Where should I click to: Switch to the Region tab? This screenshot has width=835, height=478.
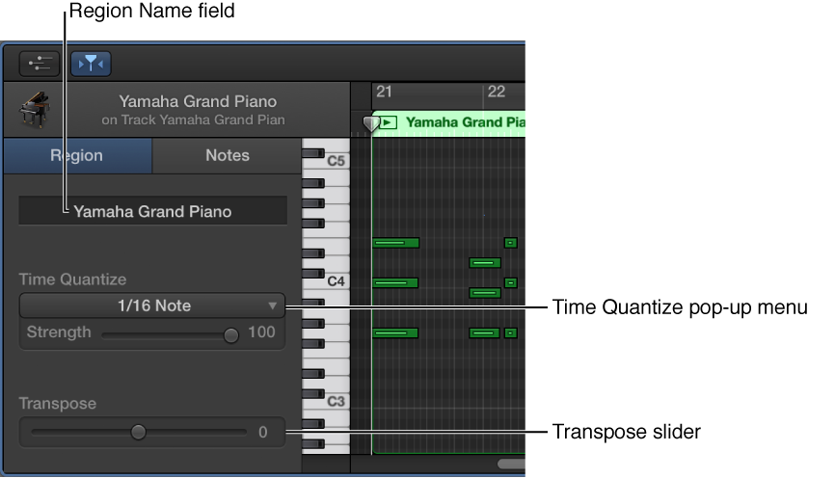pyautogui.click(x=77, y=155)
